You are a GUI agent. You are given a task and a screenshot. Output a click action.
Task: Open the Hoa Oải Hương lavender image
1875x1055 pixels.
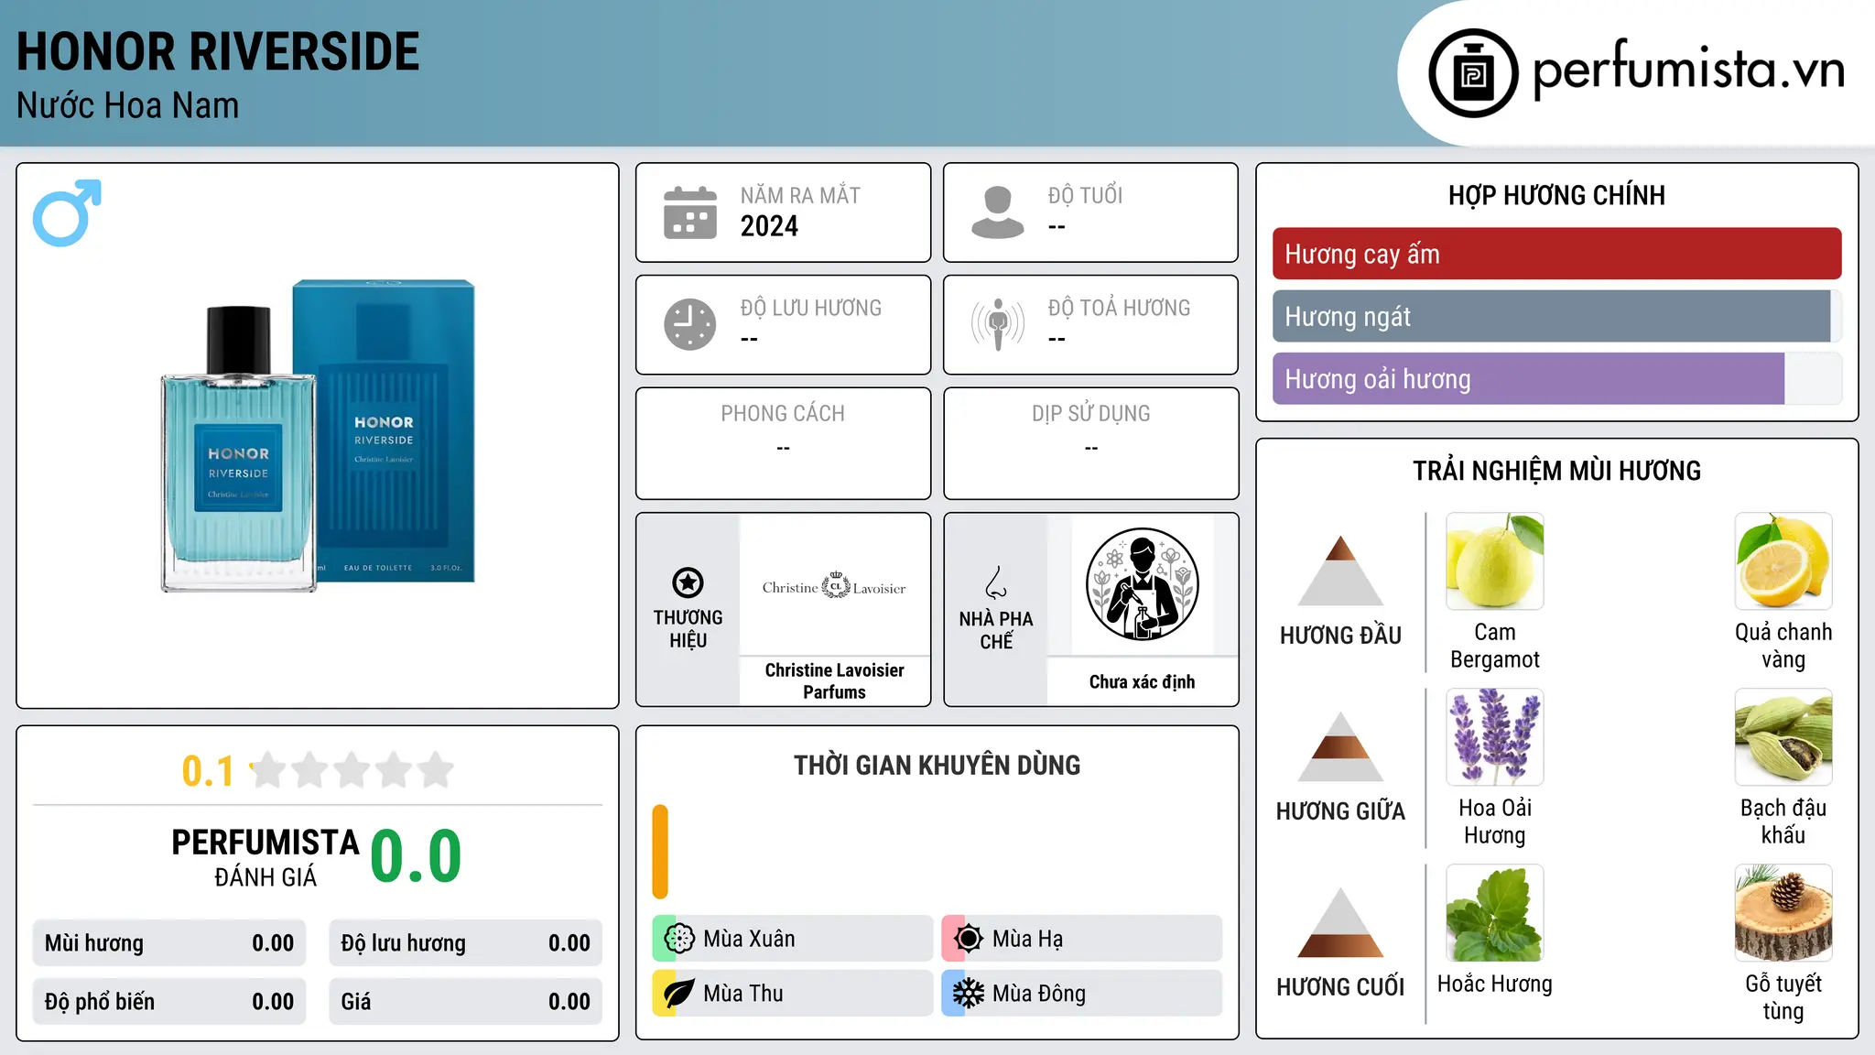coord(1495,737)
